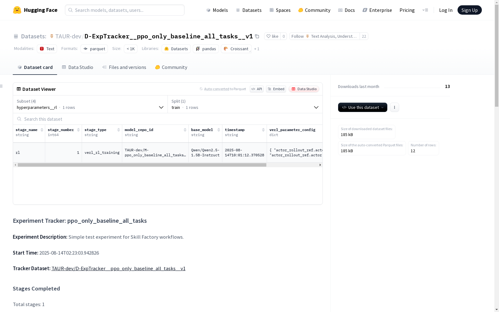Click the parquet format tag
This screenshot has height=312, width=499.
94,49
